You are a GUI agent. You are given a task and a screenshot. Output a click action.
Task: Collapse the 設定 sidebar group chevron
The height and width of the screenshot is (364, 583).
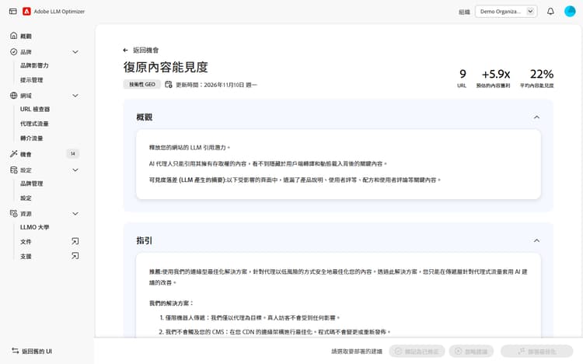point(75,170)
